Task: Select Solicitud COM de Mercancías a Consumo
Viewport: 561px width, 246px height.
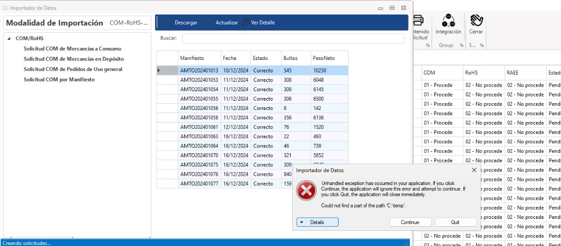Action: click(x=72, y=48)
